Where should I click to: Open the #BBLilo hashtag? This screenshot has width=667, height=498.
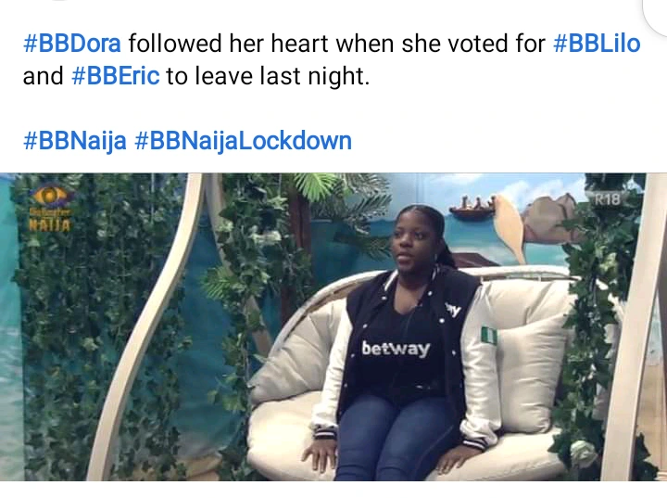click(597, 44)
